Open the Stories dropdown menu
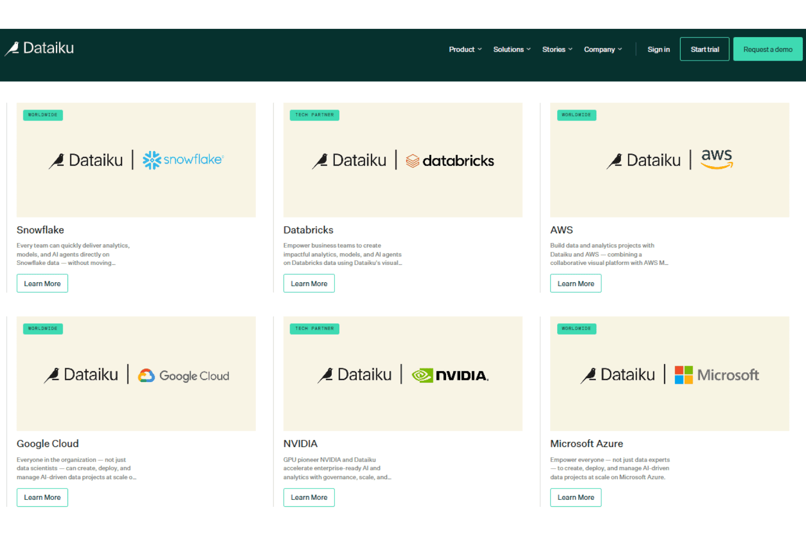Image resolution: width=806 pixels, height=538 pixels. pyautogui.click(x=557, y=50)
